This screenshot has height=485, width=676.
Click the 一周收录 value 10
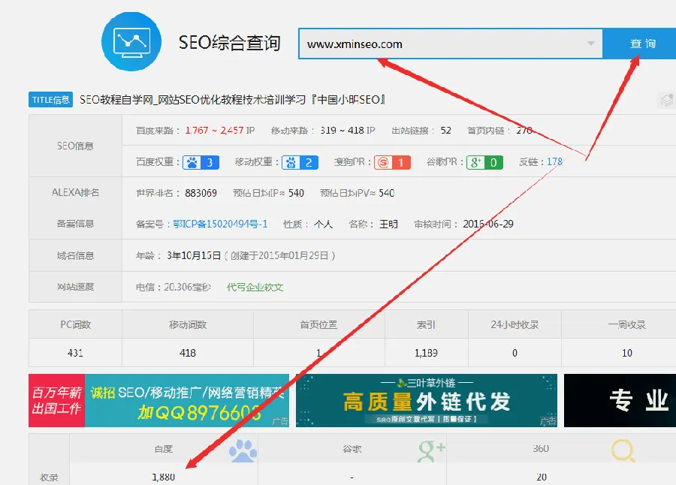click(x=627, y=353)
